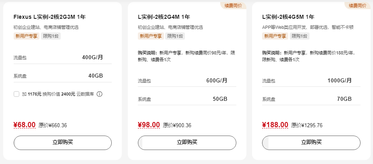This screenshot has height=164, width=373.
Task: Click the ¥68.00 price
Action: (x=25, y=125)
